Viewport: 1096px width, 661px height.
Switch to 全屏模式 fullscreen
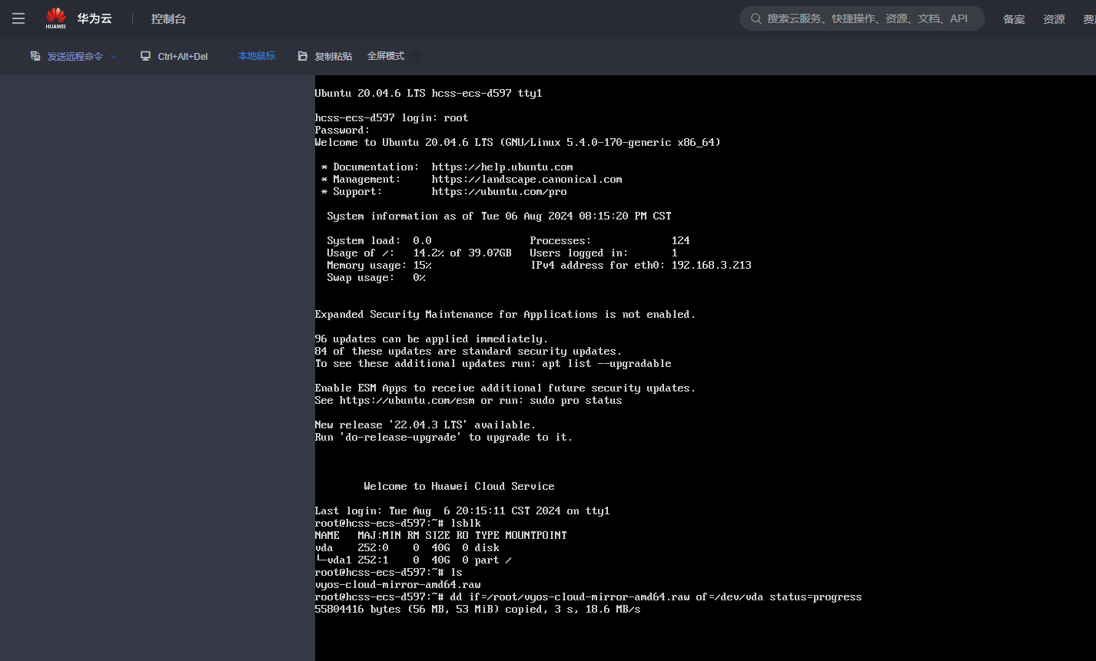click(x=386, y=56)
